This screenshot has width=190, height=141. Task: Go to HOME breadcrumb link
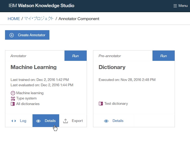pos(14,19)
